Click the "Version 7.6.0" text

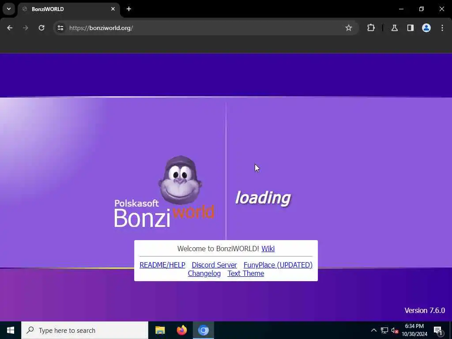(x=425, y=310)
